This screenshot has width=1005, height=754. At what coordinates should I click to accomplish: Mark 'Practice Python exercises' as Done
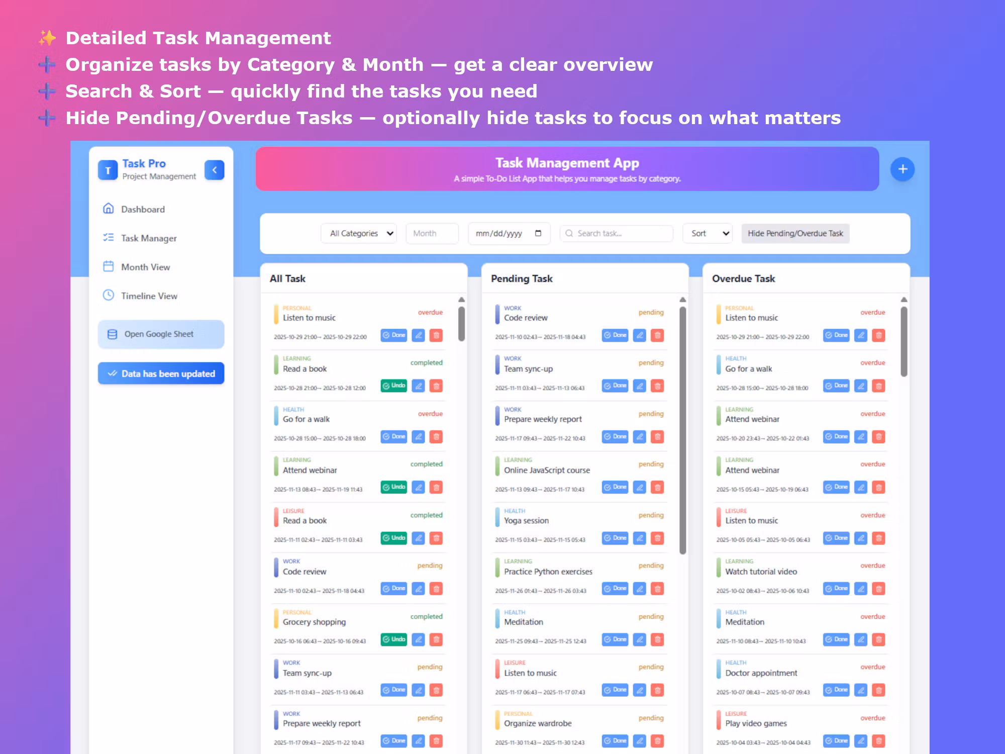pos(615,589)
